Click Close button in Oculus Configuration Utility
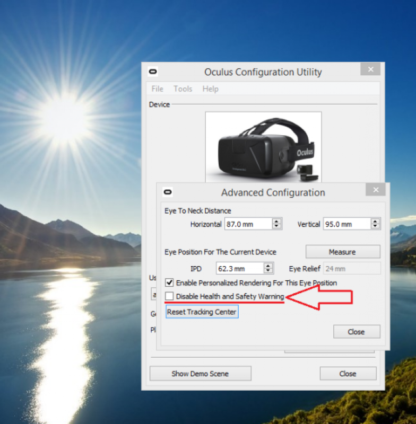The image size is (416, 424). tap(348, 374)
